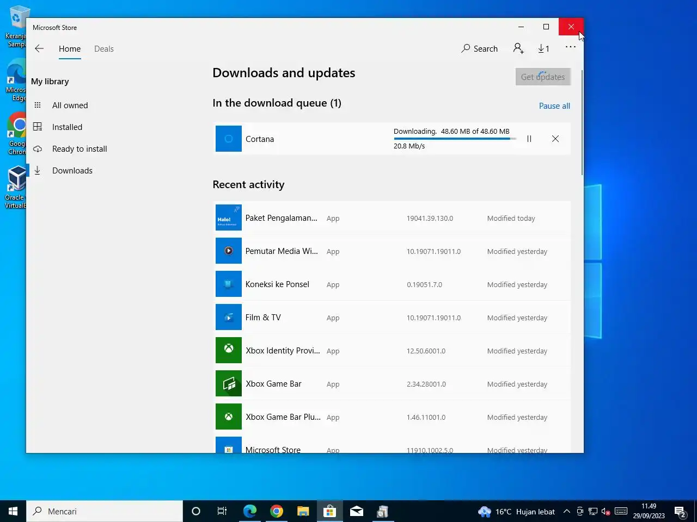Click the Pemutar Media Windows icon
Screen dimensions: 697x522
[229, 251]
